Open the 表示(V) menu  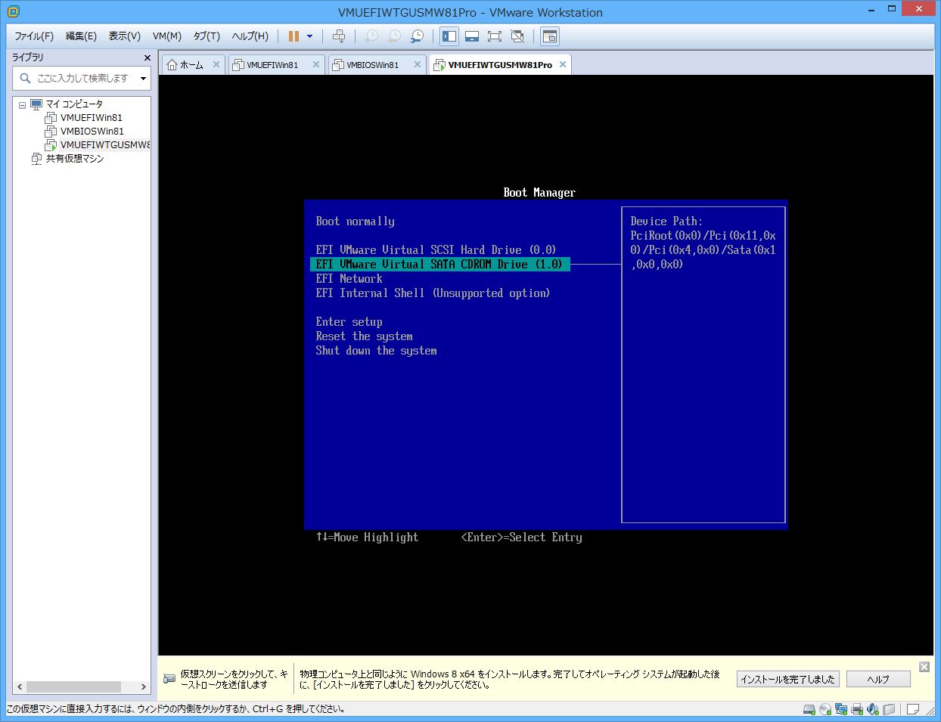click(x=124, y=36)
